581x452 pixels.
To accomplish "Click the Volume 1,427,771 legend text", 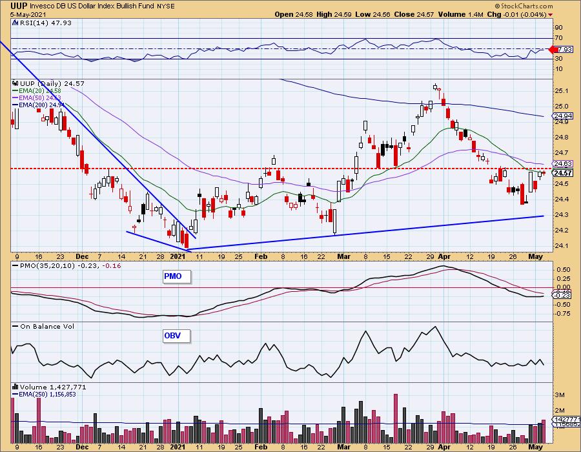I will [x=53, y=387].
